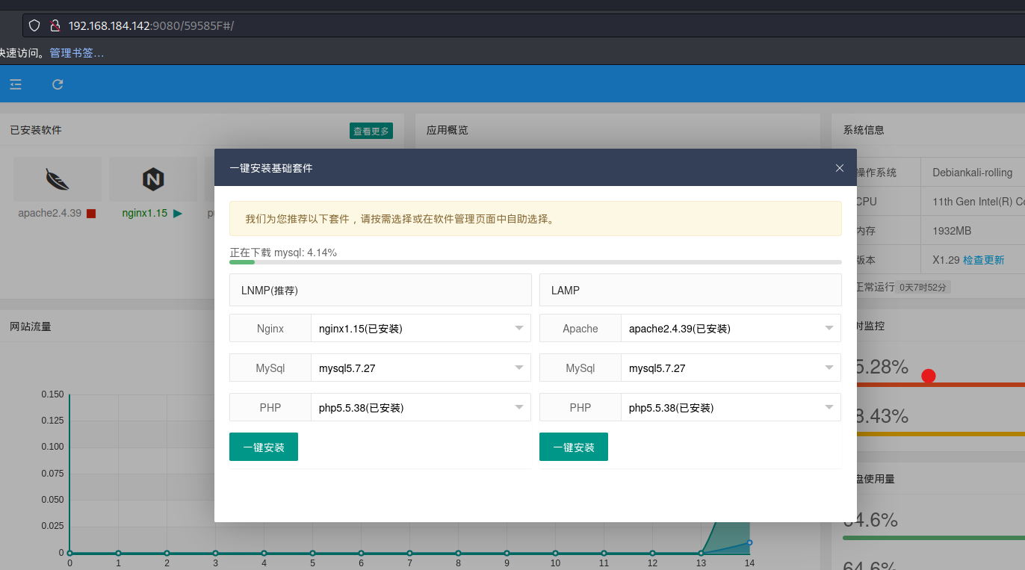Click the apache feather icon tile
Image resolution: width=1025 pixels, height=570 pixels.
(x=58, y=179)
